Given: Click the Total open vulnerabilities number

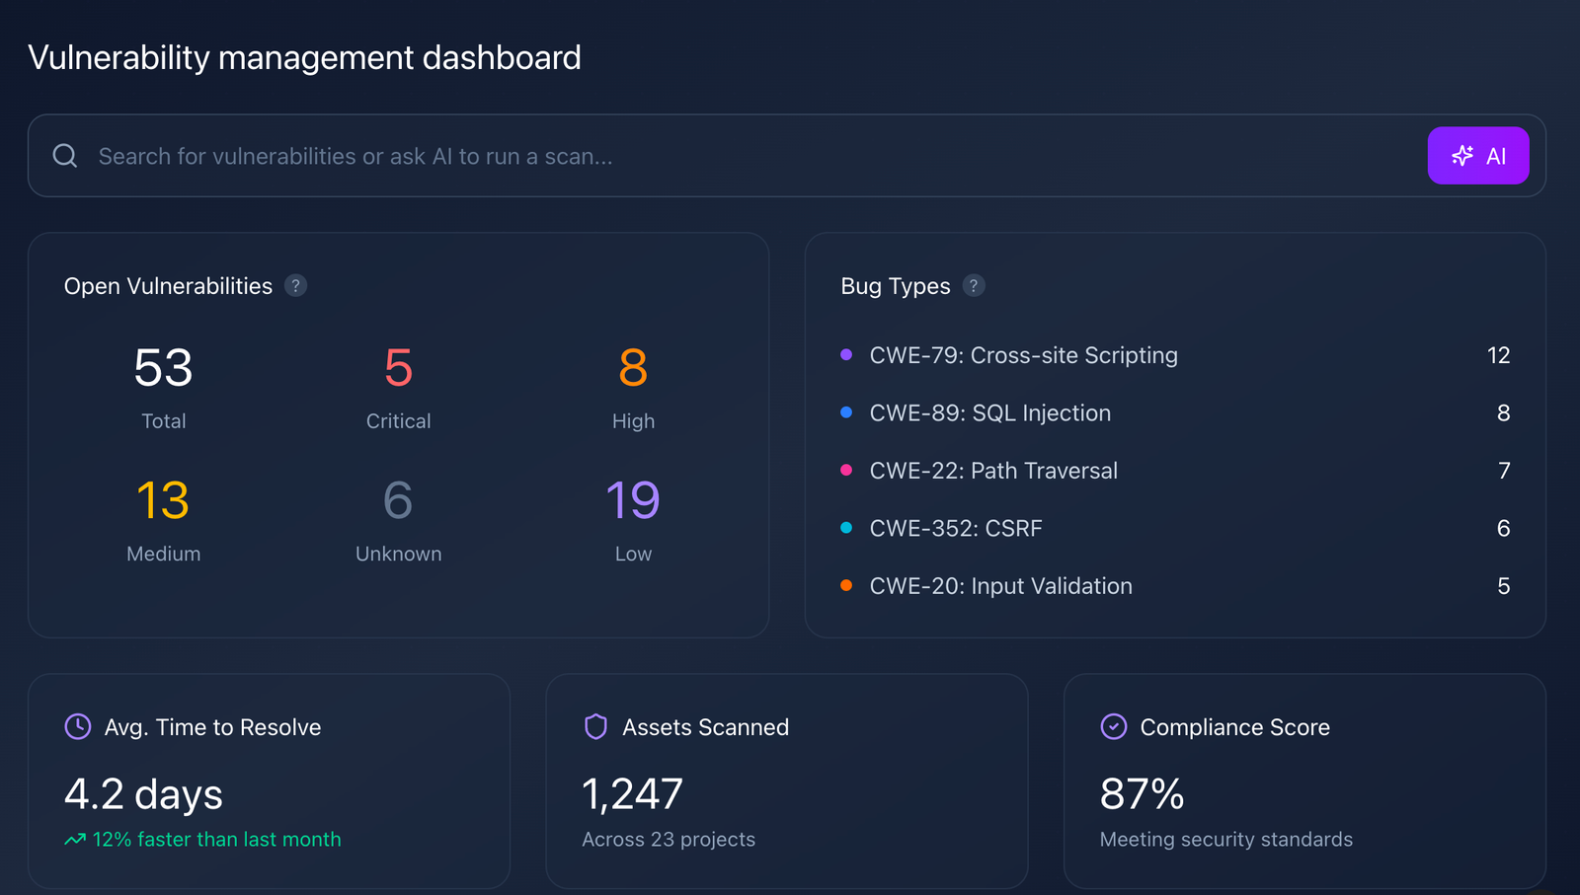Looking at the screenshot, I should point(163,369).
